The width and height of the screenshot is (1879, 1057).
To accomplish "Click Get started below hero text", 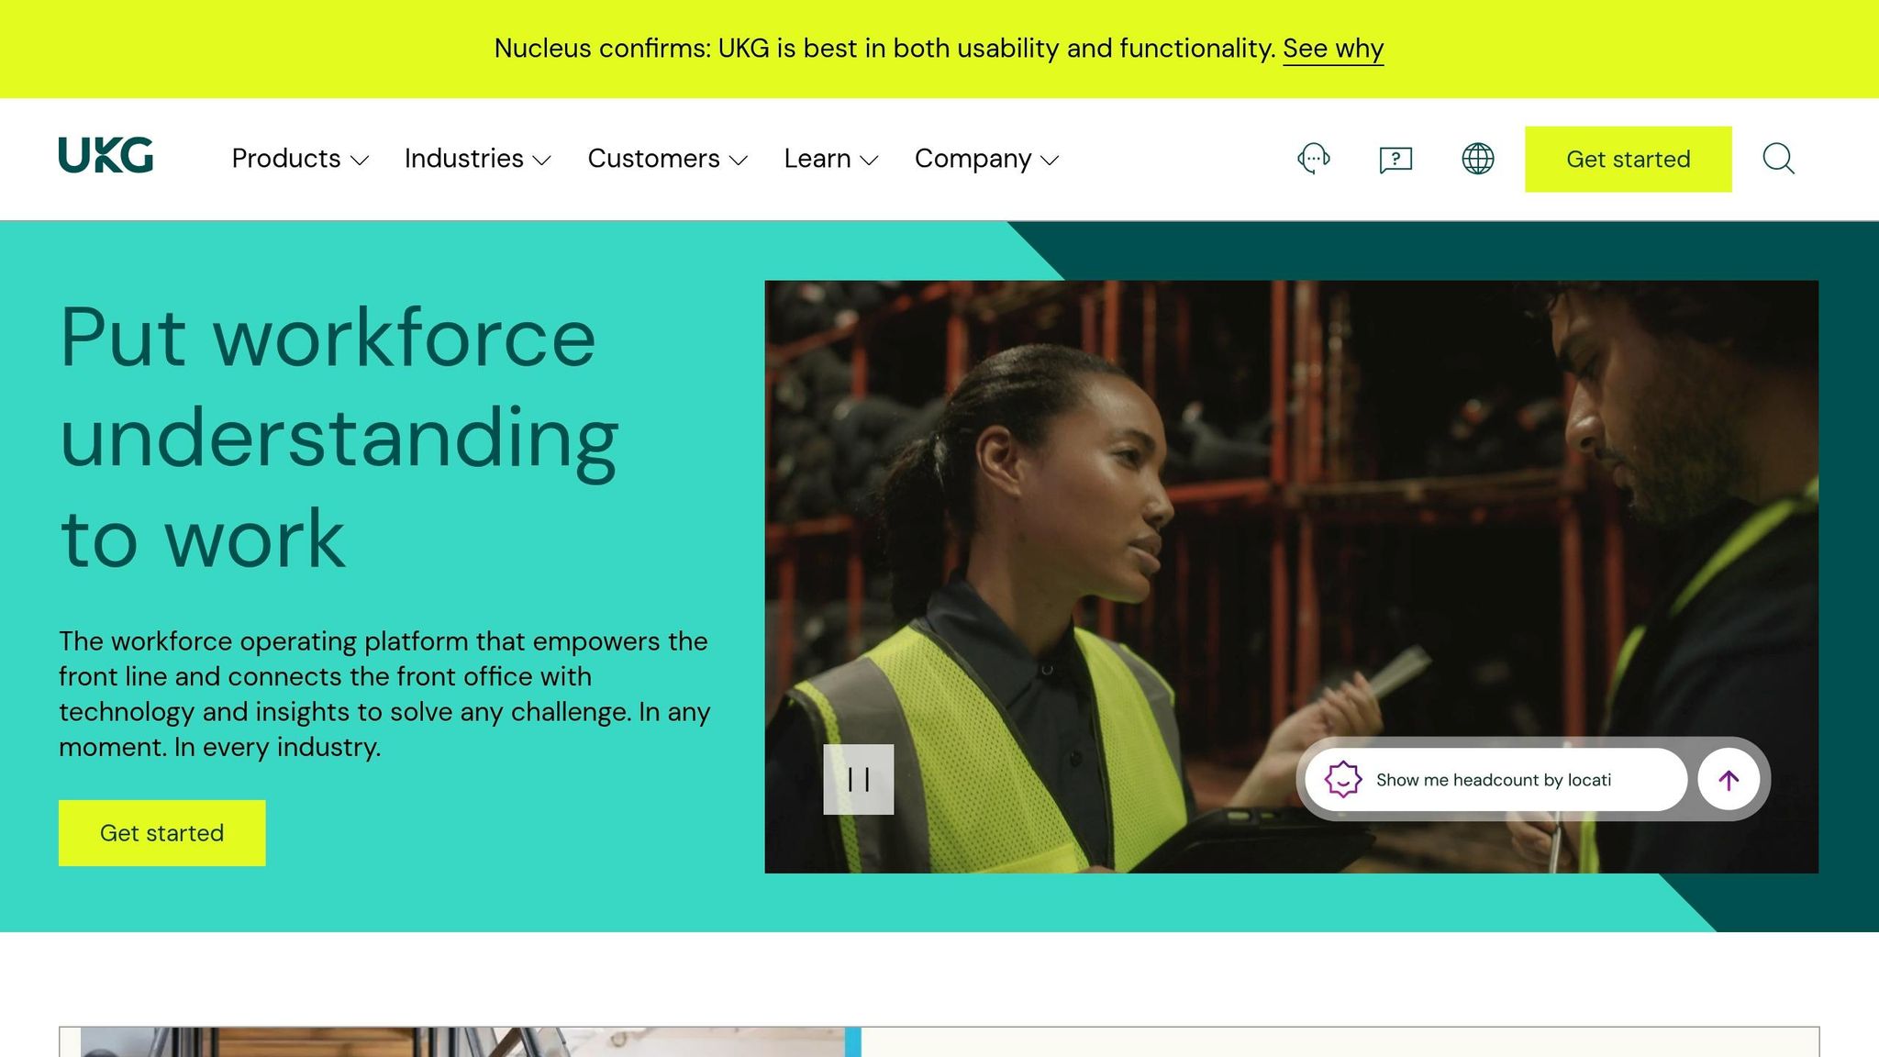I will [162, 833].
